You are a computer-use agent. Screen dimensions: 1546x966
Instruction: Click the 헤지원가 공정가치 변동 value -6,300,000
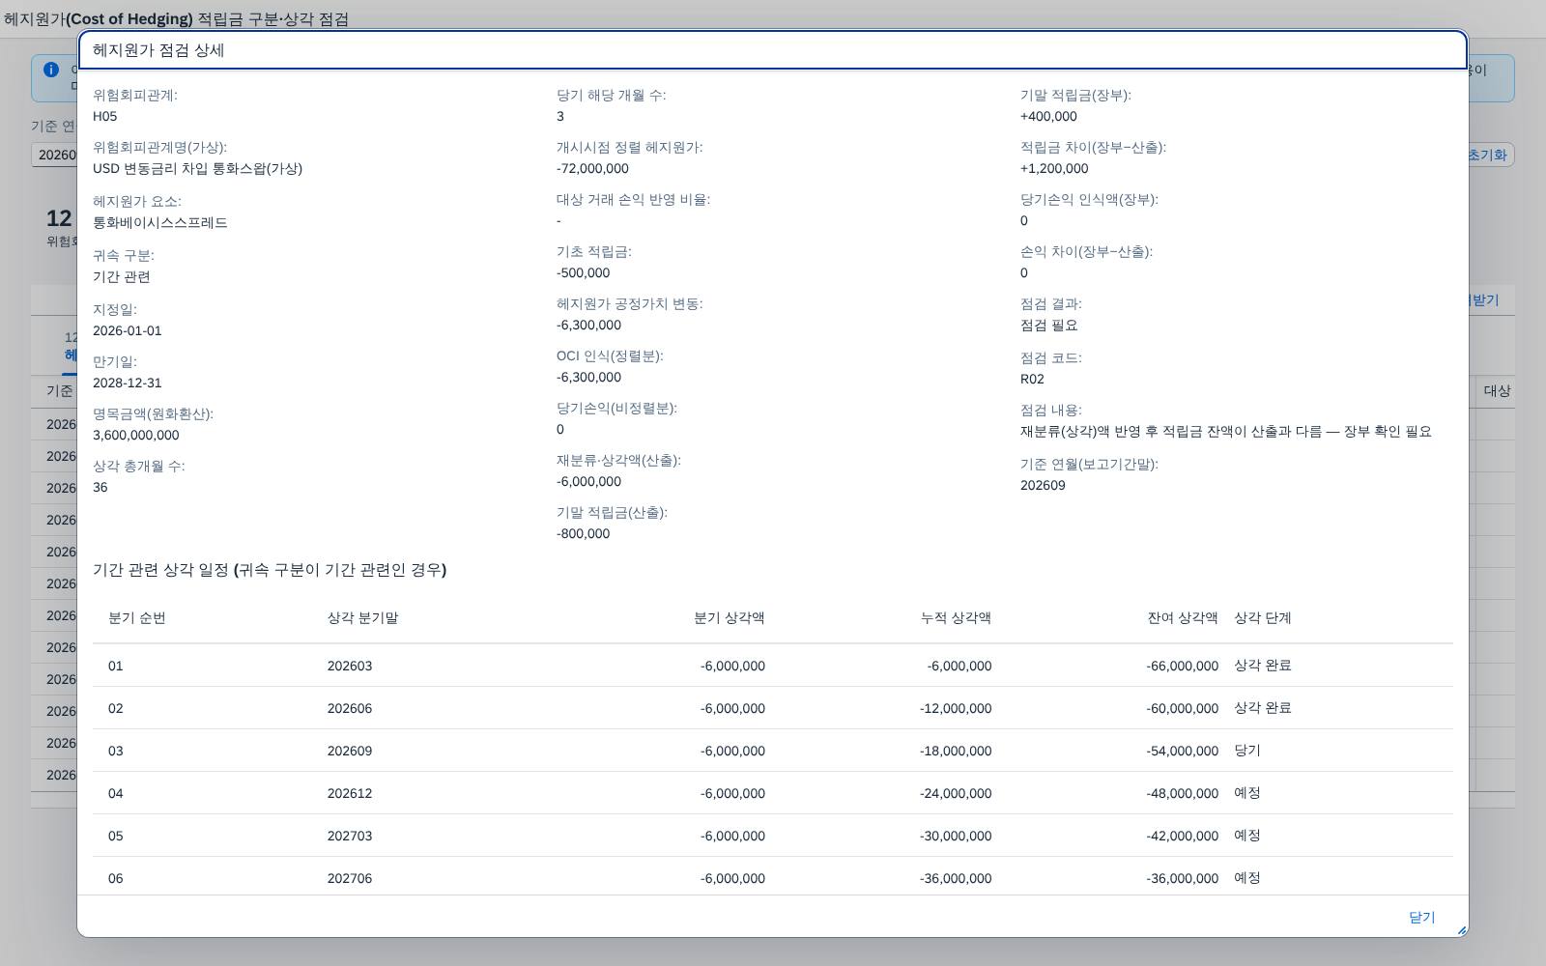[x=588, y=325]
